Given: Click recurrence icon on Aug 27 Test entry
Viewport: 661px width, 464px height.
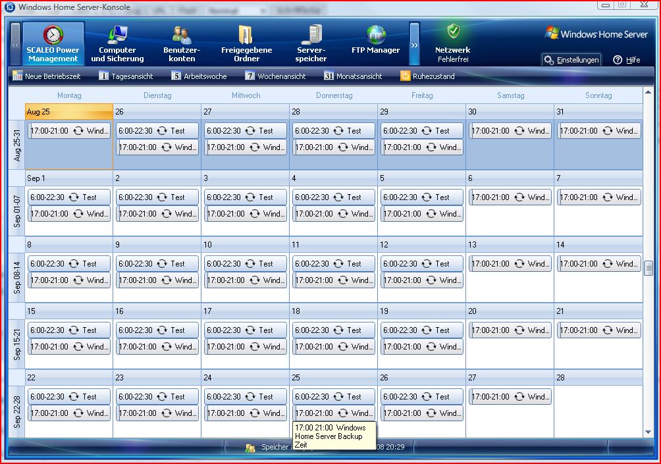Looking at the screenshot, I should tap(250, 131).
